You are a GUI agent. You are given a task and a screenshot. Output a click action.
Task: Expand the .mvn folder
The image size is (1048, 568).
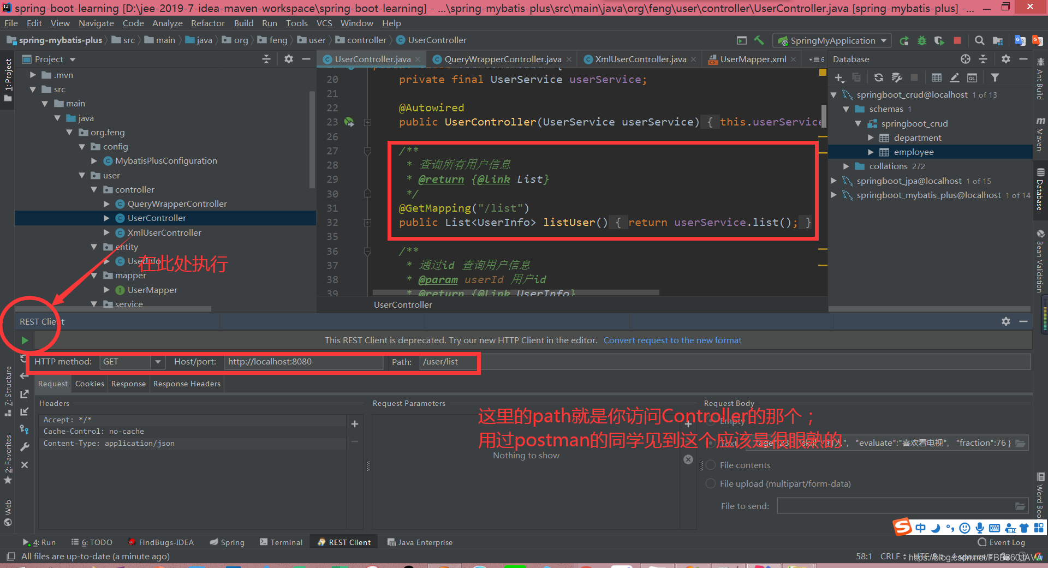click(x=33, y=75)
